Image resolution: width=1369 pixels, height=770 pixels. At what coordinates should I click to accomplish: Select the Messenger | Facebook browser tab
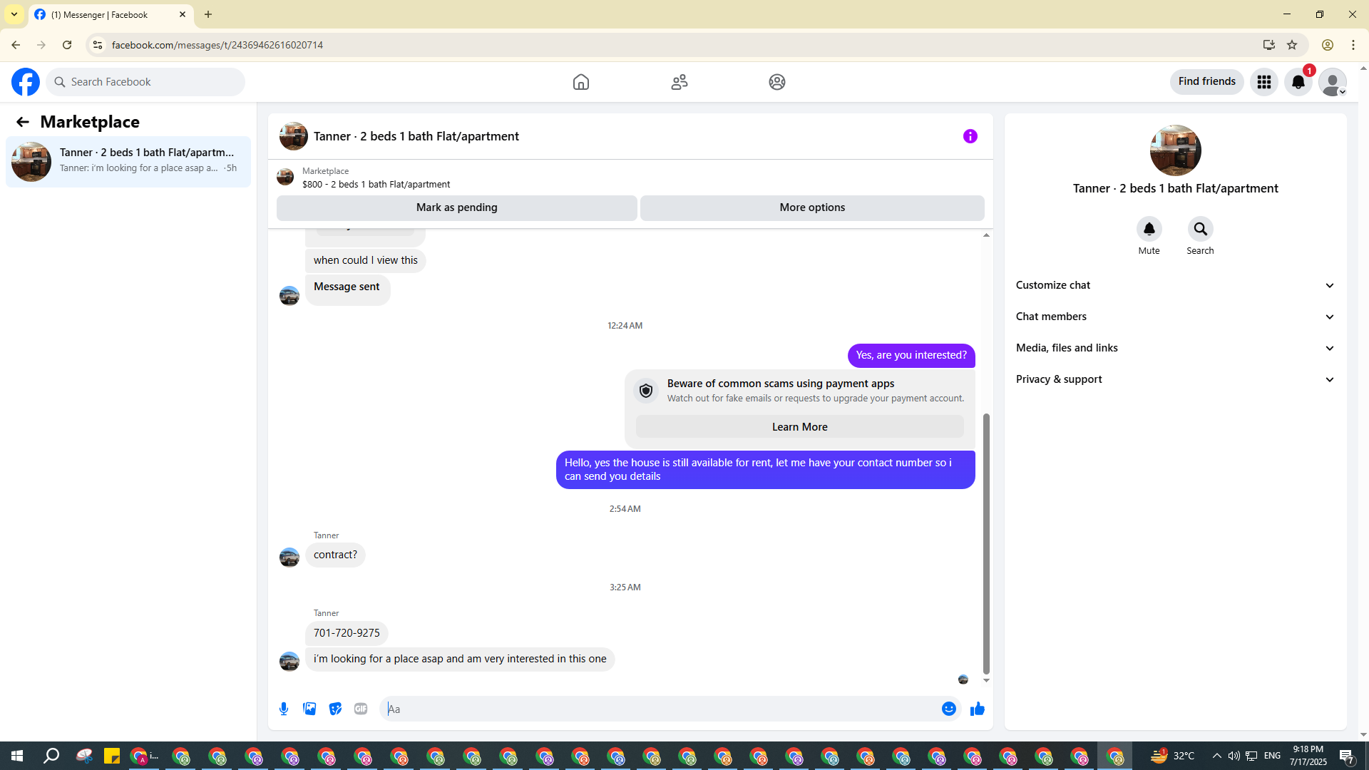click(x=111, y=14)
